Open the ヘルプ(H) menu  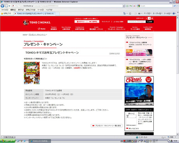(x=49, y=10)
